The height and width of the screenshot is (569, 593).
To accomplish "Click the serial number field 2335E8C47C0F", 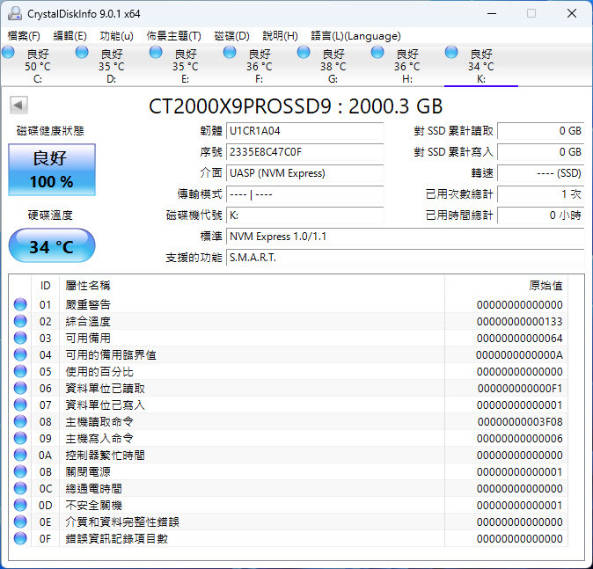I will (304, 152).
